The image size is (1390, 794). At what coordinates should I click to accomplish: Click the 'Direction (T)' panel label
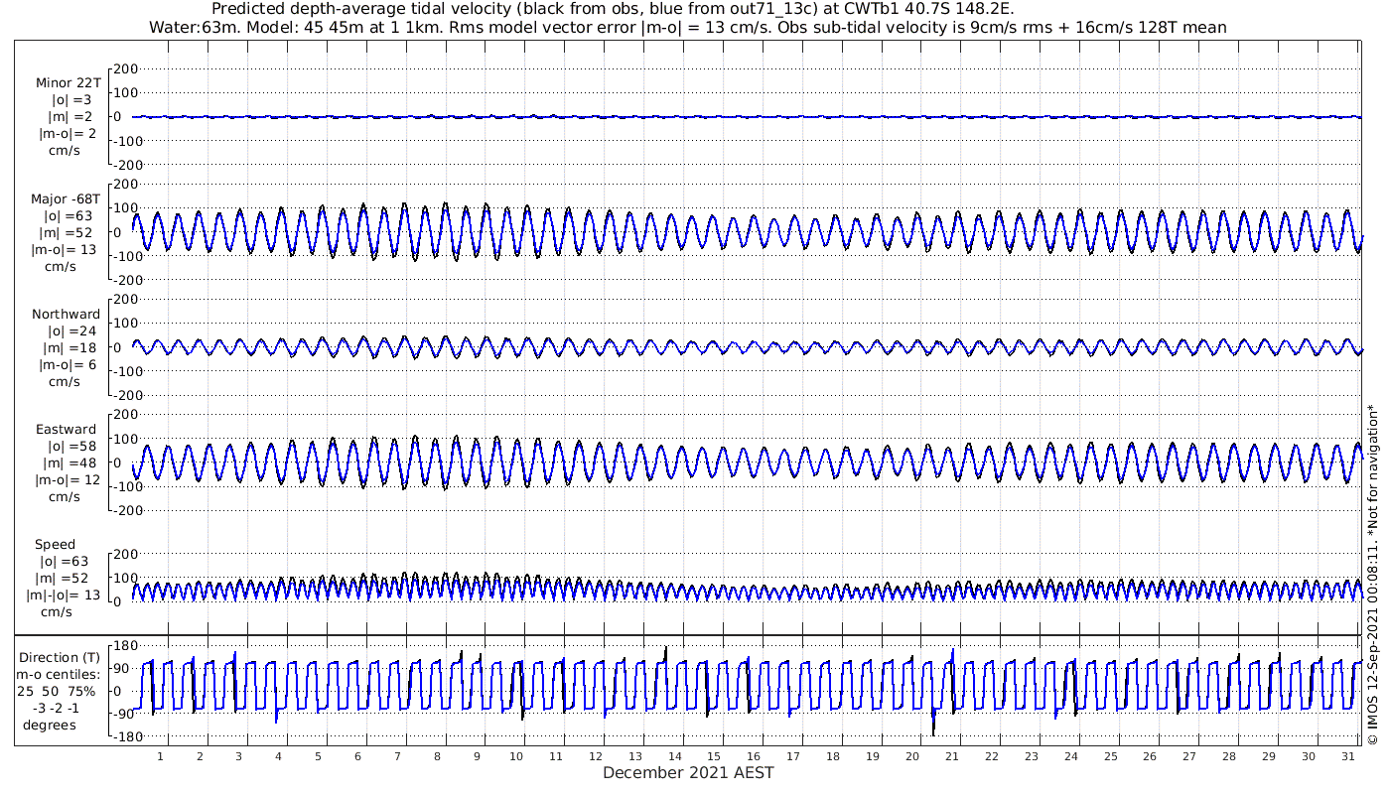pos(60,657)
